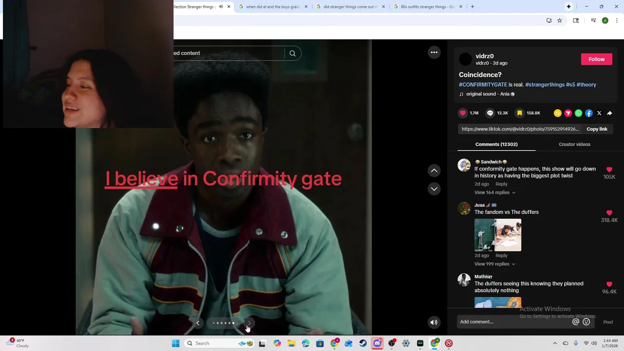Viewport: 624px width, 351px height.
Task: Mute the Stranger things tab audio icon
Action: [221, 7]
